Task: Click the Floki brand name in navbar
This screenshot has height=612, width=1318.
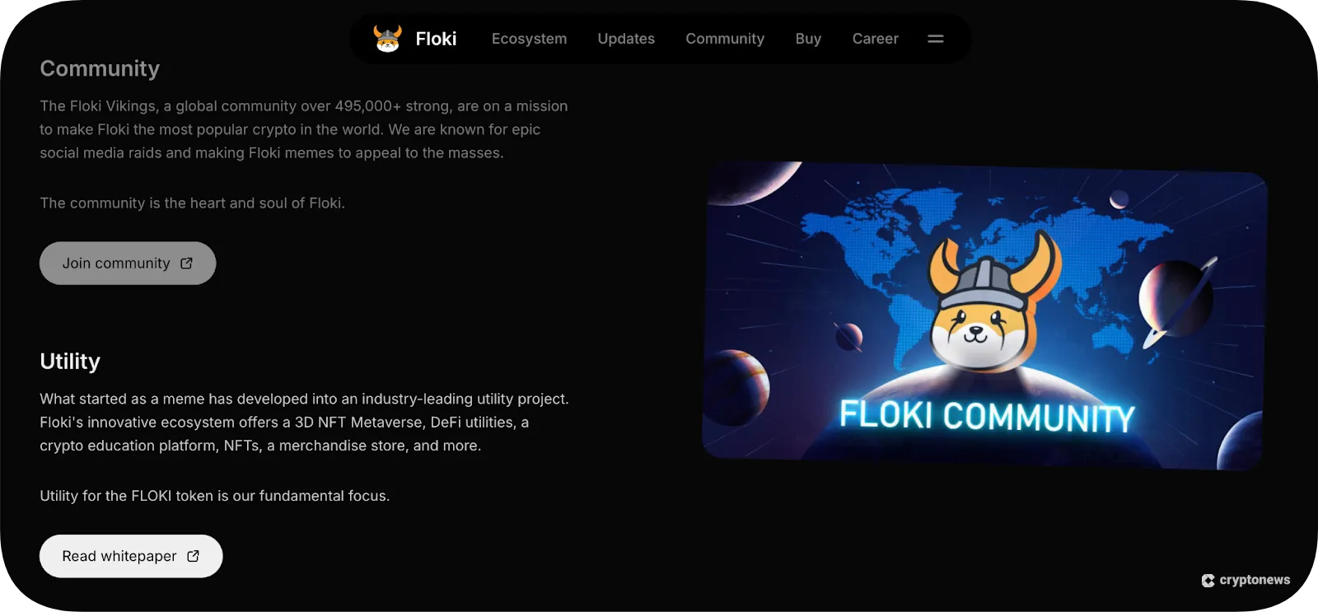Action: pyautogui.click(x=436, y=39)
